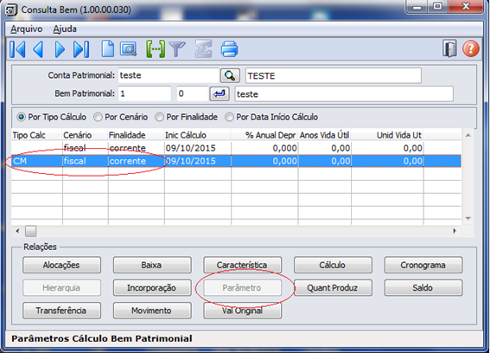Click the Conta Patrimonial search magnifier button
The width and height of the screenshot is (490, 353).
pos(230,76)
